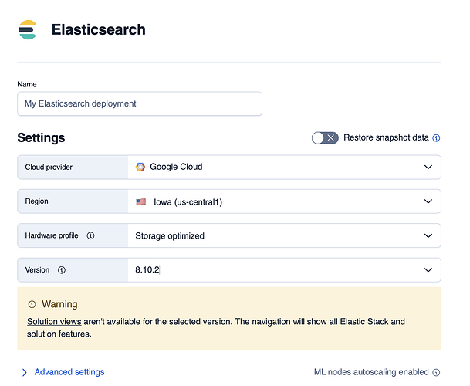Image resolution: width=470 pixels, height=386 pixels.
Task: Toggle the Restore snapshot data switch
Action: tap(324, 137)
